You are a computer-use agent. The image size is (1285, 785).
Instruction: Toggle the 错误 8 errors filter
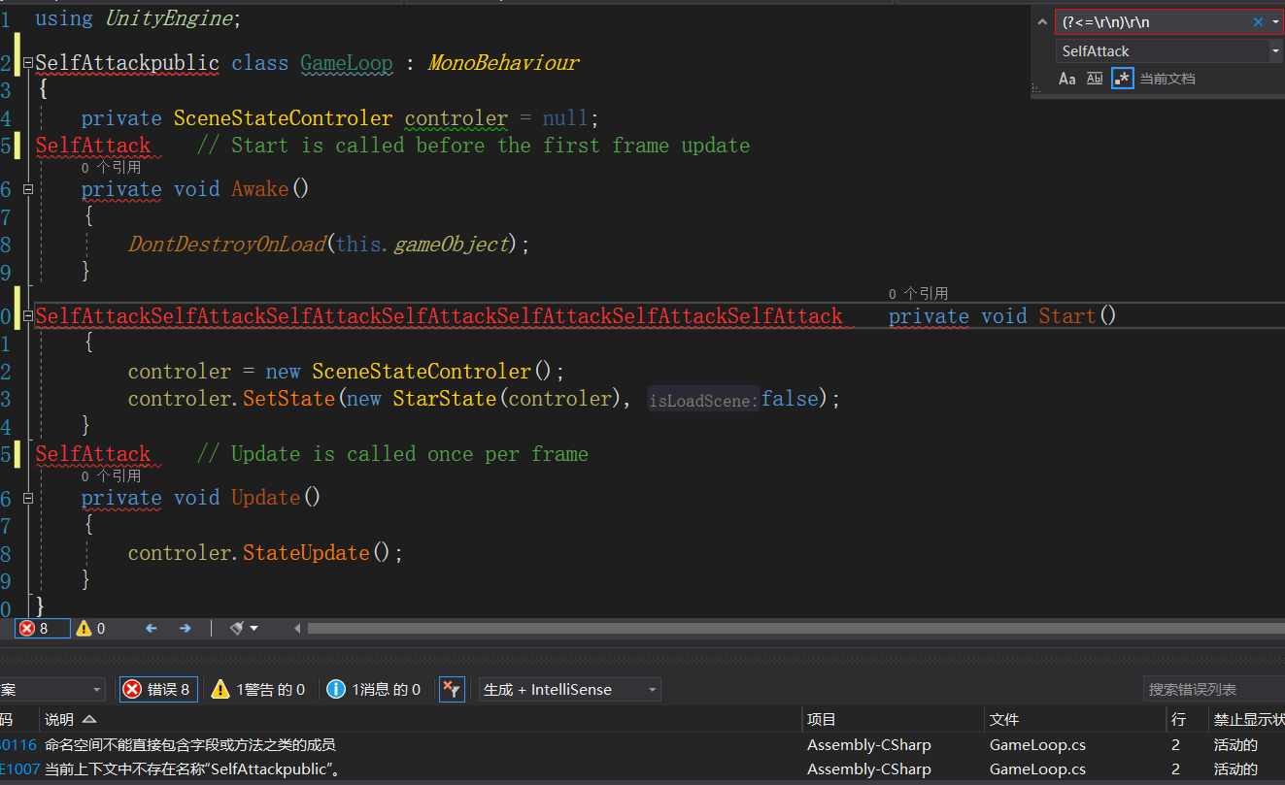tap(158, 690)
